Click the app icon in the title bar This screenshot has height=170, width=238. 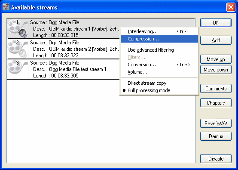6,7
